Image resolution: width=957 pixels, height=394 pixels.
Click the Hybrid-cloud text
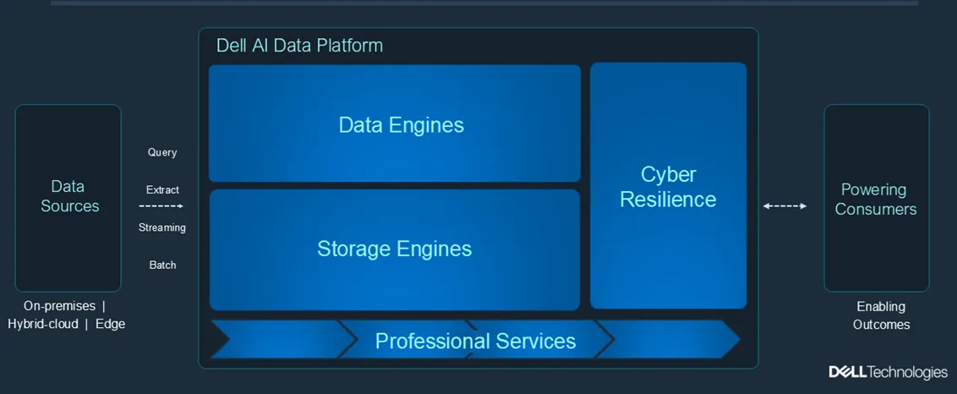43,324
